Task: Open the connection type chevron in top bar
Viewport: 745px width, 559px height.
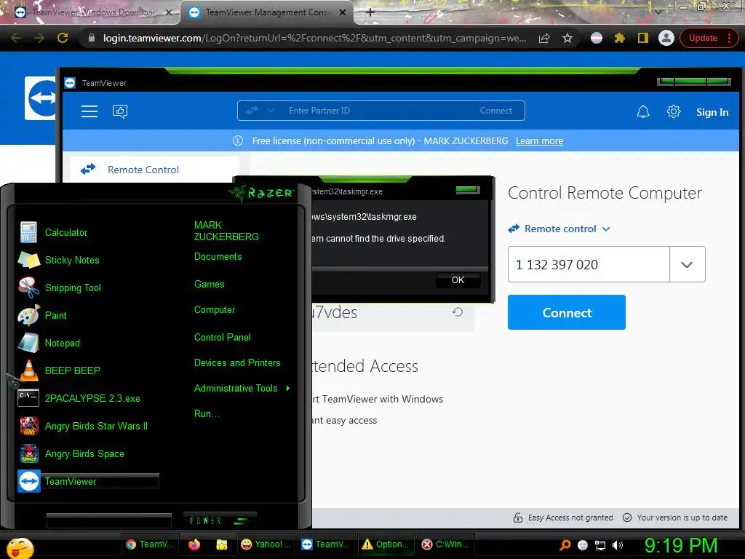Action: click(271, 111)
